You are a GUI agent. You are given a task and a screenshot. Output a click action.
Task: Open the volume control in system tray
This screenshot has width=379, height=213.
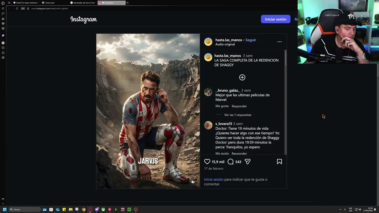(x=360, y=209)
